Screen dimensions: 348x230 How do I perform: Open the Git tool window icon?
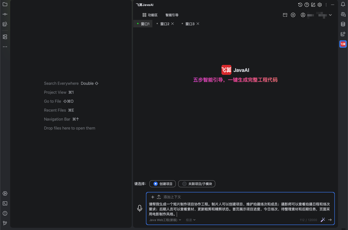5,223
